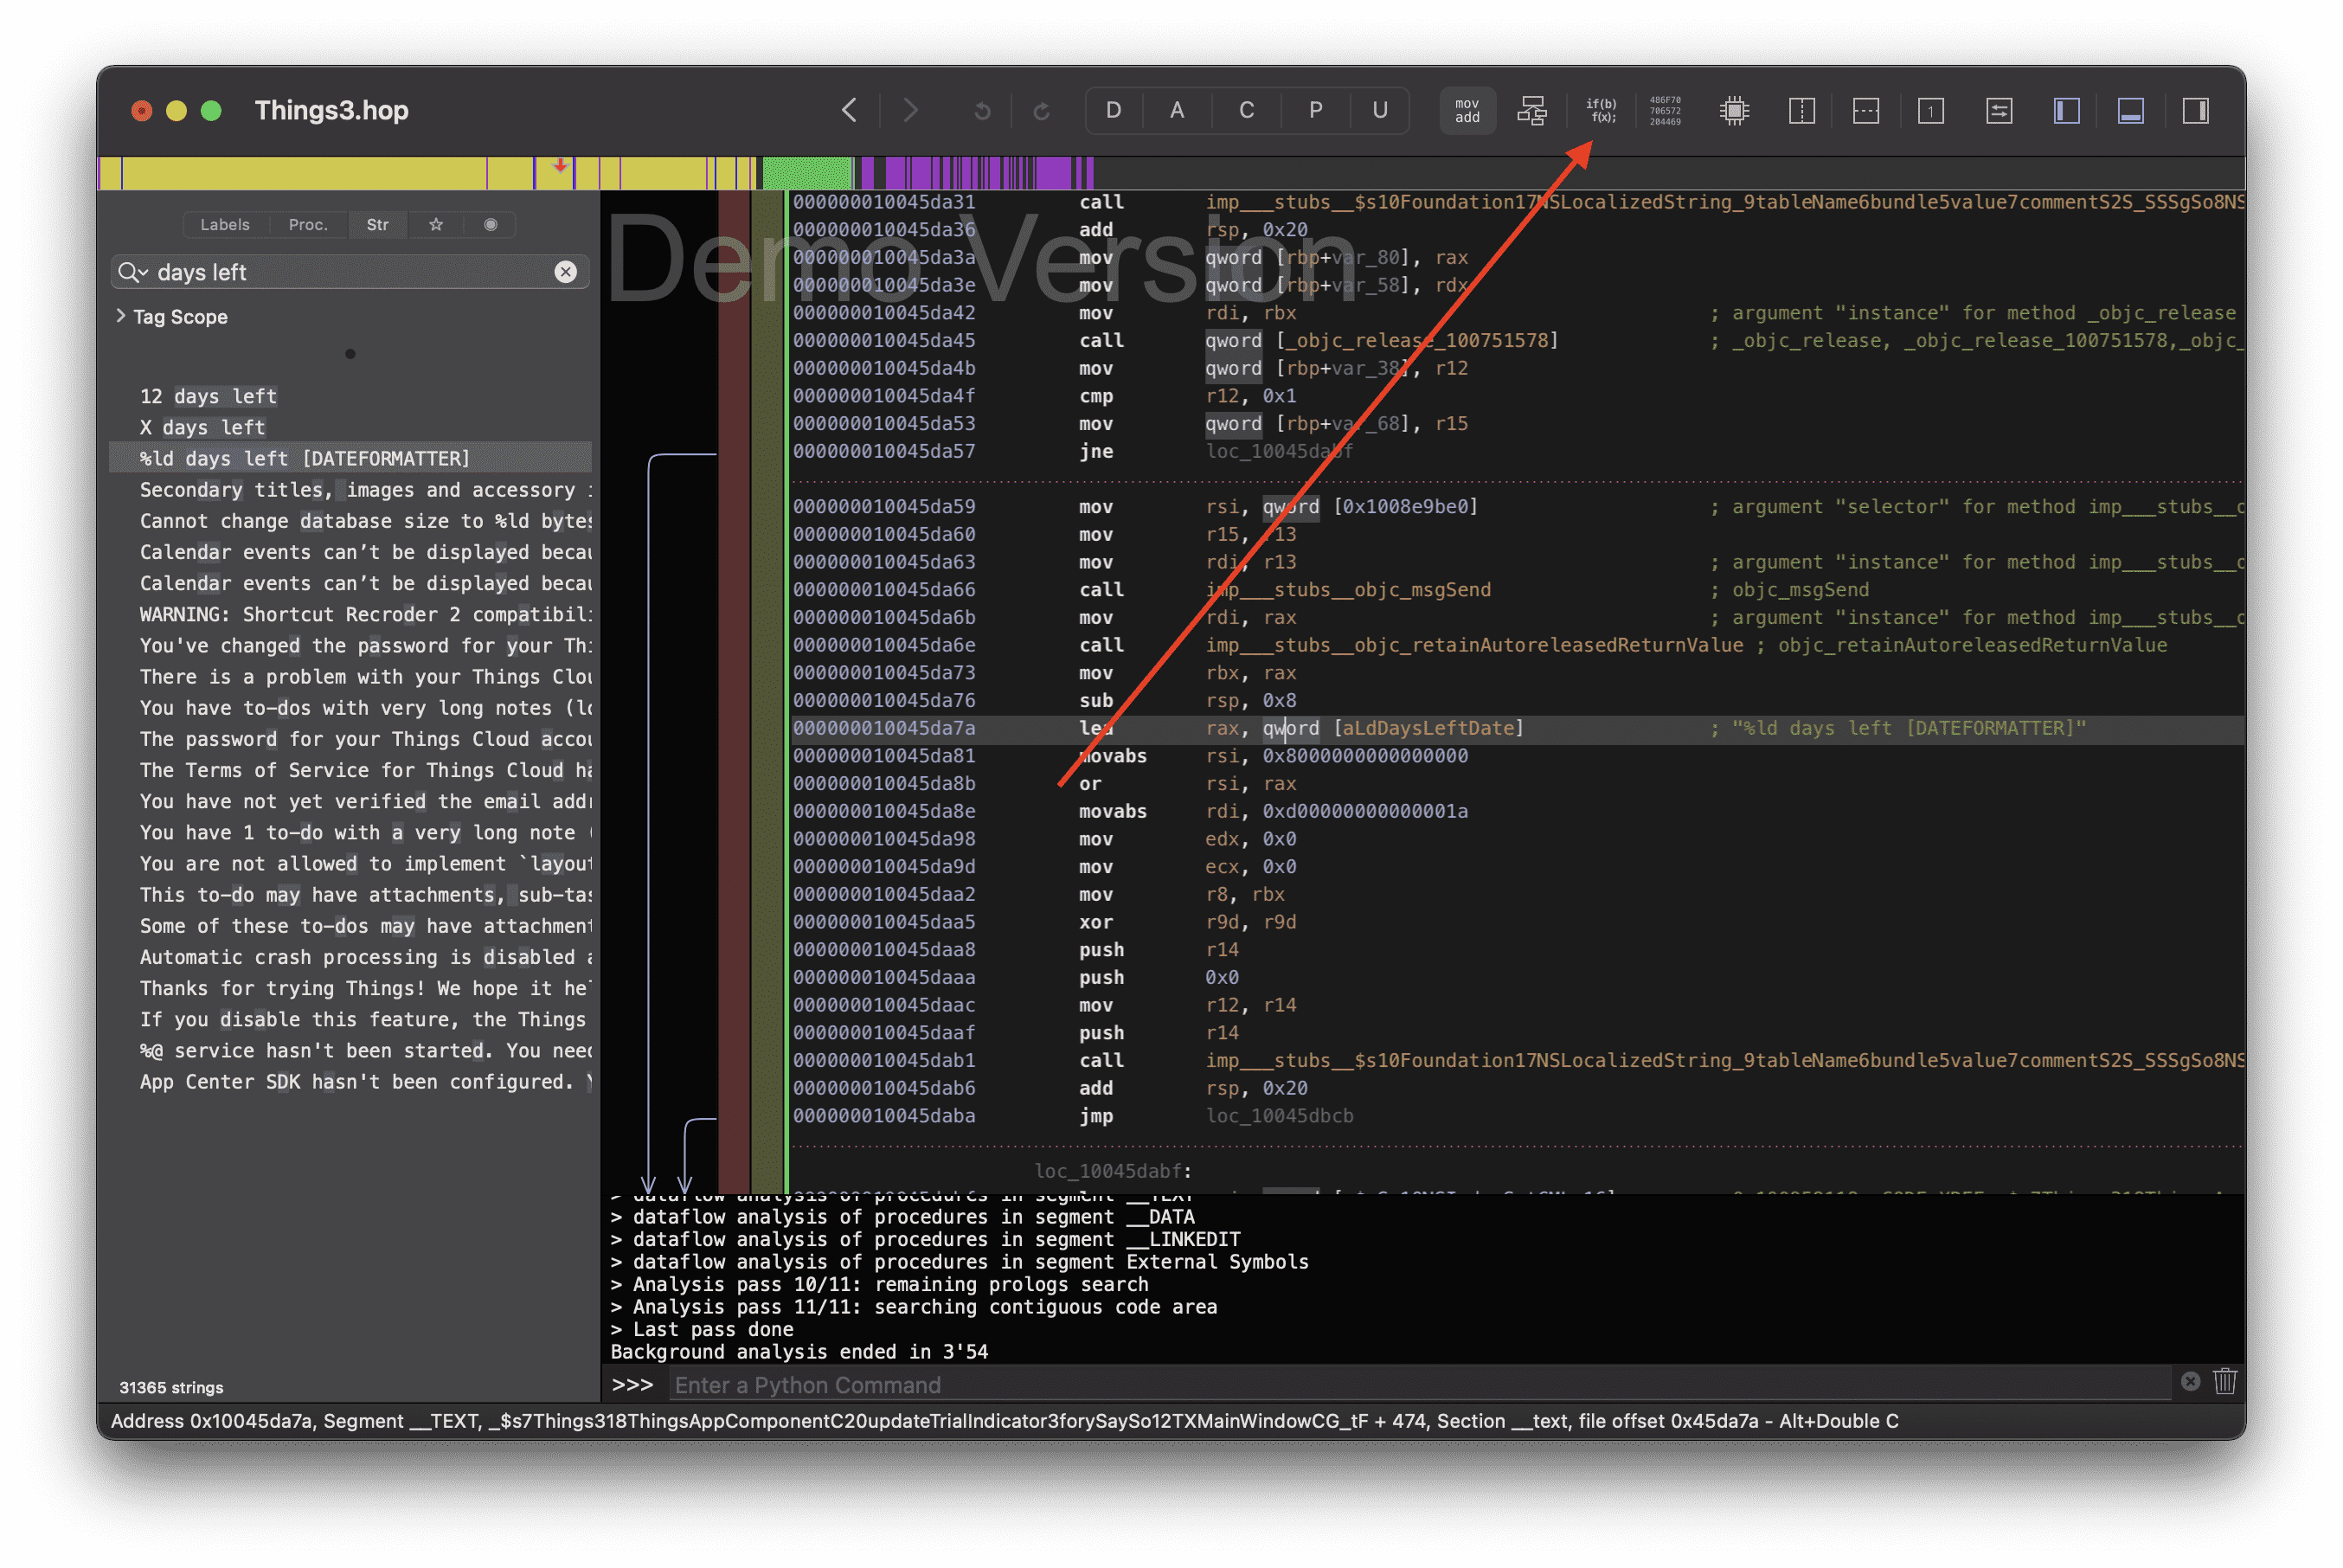The width and height of the screenshot is (2343, 1568).
Task: Select 'Thanks for trying Things!' string
Action: (x=350, y=988)
